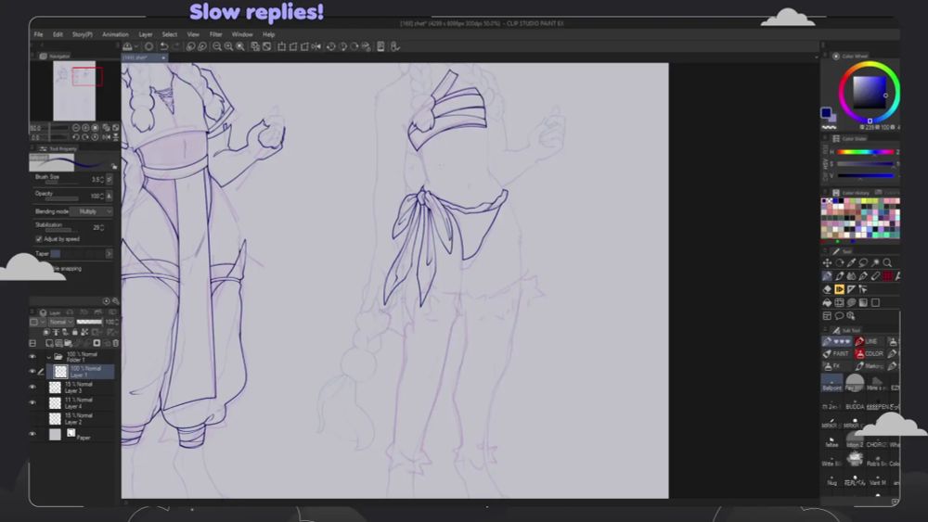Open the Animation menu
The image size is (928, 522).
click(x=115, y=34)
